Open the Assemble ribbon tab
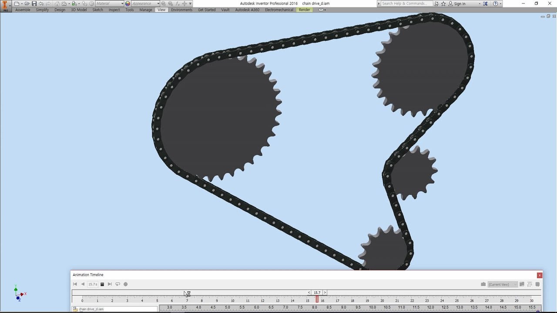Screen dimensions: 557x313 pos(23,10)
